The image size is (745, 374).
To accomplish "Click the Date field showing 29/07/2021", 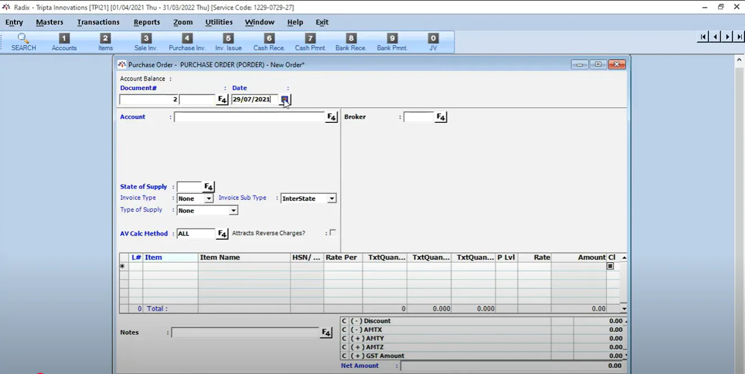I will [x=255, y=100].
